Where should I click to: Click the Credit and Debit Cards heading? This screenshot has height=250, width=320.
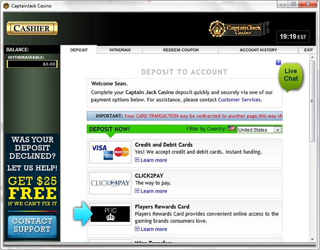coord(164,145)
